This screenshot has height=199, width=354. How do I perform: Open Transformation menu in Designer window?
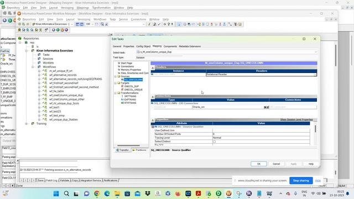(x=101, y=8)
